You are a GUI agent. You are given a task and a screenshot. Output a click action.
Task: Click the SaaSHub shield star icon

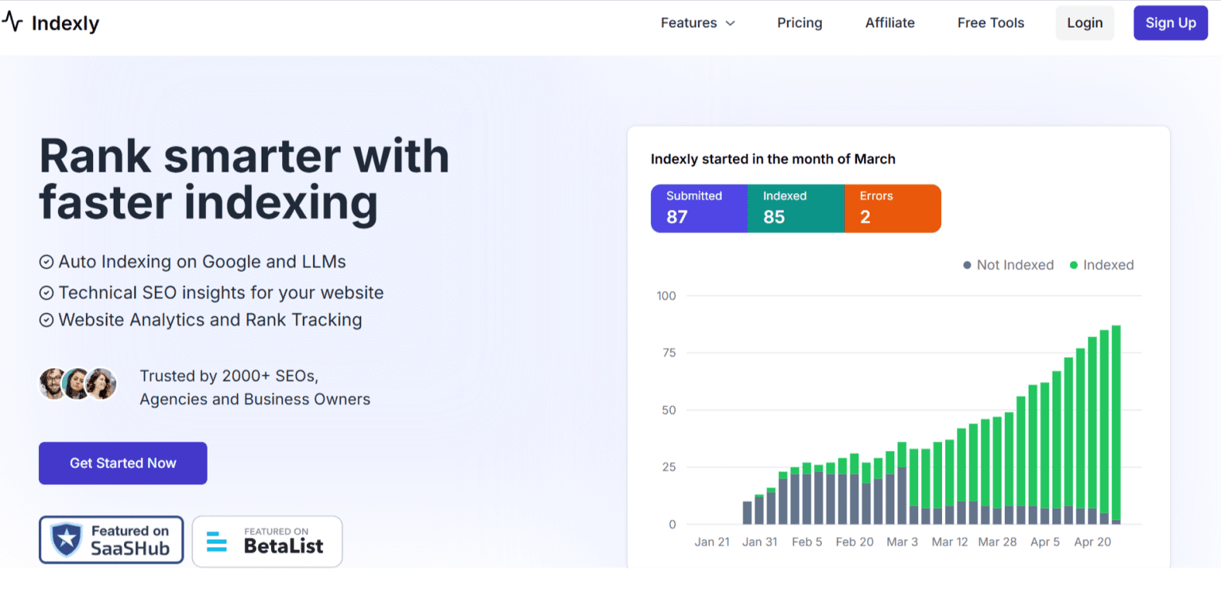(x=67, y=540)
